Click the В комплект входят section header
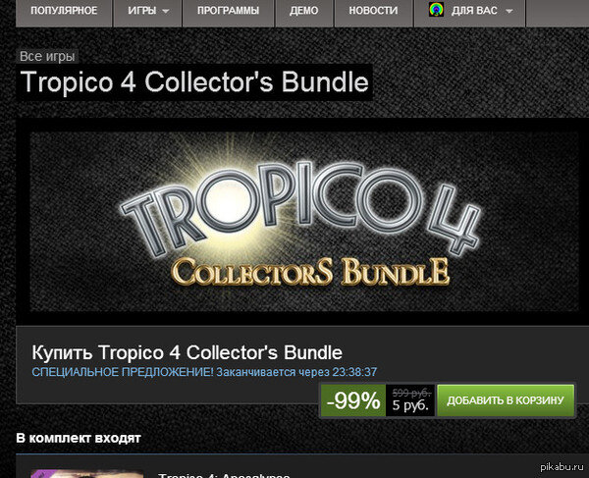 [79, 438]
